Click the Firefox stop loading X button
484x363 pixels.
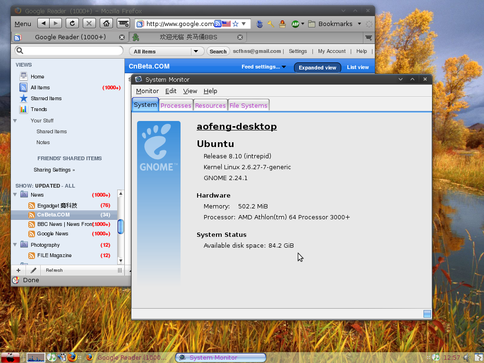(x=89, y=24)
